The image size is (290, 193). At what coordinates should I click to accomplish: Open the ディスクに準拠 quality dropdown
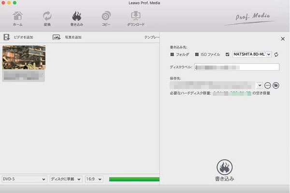pyautogui.click(x=66, y=179)
